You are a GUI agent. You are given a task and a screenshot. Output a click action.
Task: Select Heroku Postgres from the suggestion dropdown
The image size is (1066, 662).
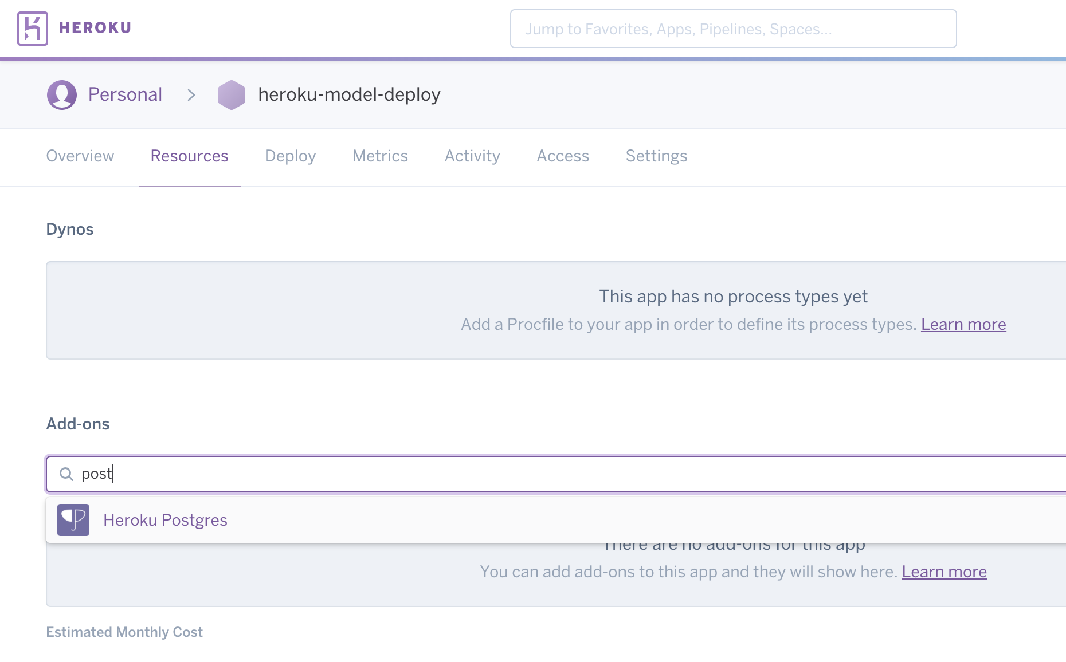tap(165, 520)
